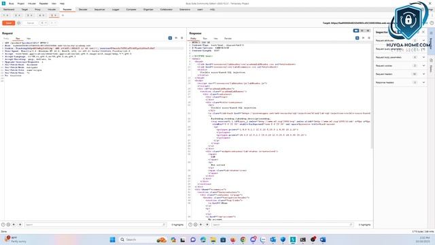Open request search settings gear
Viewport: 435px width, 245px height.
[9, 225]
